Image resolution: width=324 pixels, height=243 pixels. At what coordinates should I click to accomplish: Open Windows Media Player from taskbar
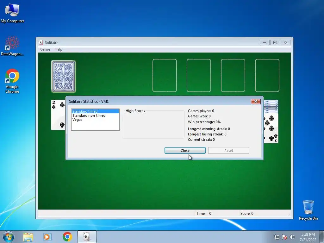click(47, 237)
